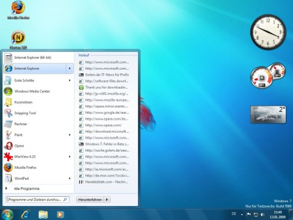
Task: Click the Rechner calculator icon
Action: coord(8,124)
